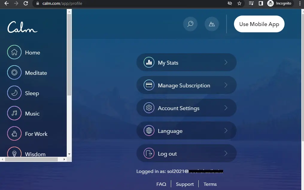Open Chrome three-dot menu
Screen dimensions: 304x190
[300, 3]
